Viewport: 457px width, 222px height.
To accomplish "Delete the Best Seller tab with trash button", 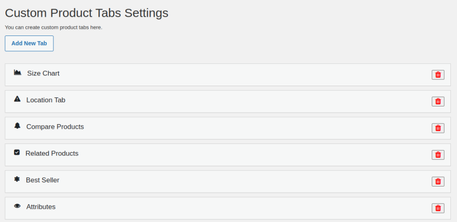I will pyautogui.click(x=438, y=181).
